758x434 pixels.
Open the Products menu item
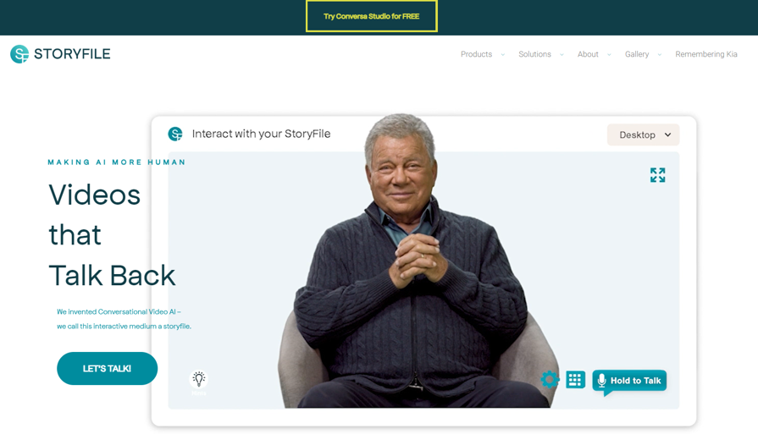pos(476,54)
